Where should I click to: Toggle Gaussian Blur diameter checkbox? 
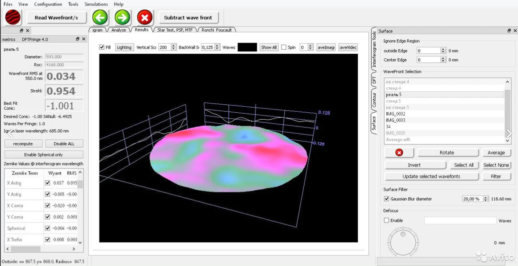click(x=386, y=199)
